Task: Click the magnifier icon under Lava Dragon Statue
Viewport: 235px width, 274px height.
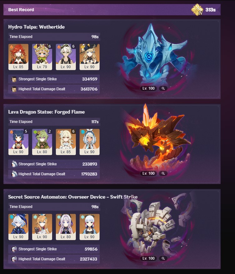Action: 163,173
